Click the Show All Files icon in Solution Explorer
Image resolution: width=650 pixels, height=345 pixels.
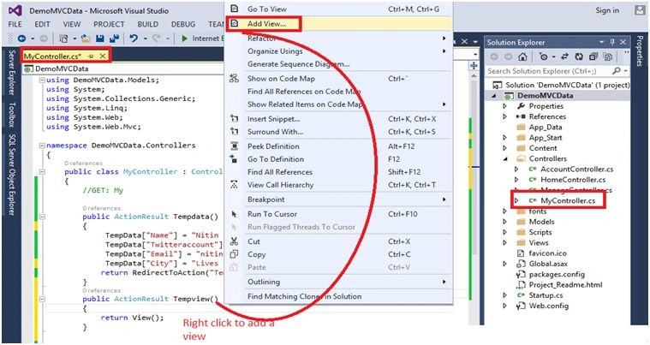tap(608, 57)
